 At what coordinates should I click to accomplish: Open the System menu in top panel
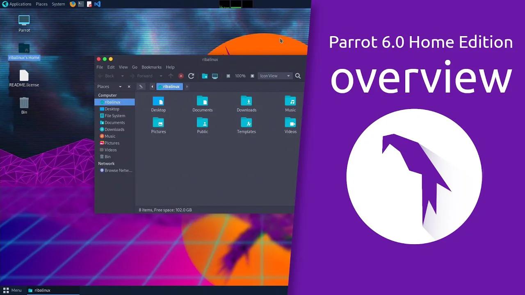[x=58, y=4]
